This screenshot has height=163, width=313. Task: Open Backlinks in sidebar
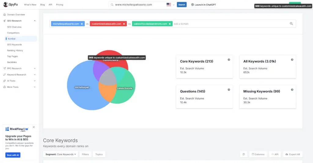[x=12, y=62]
